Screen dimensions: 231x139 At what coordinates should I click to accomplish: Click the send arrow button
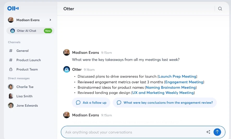coord(217,132)
